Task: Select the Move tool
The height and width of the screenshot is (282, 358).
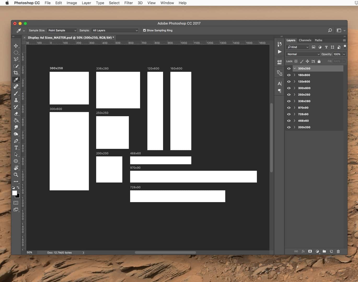Action: point(16,46)
